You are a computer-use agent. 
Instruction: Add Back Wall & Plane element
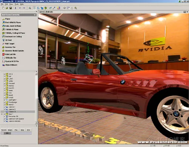click(11, 22)
